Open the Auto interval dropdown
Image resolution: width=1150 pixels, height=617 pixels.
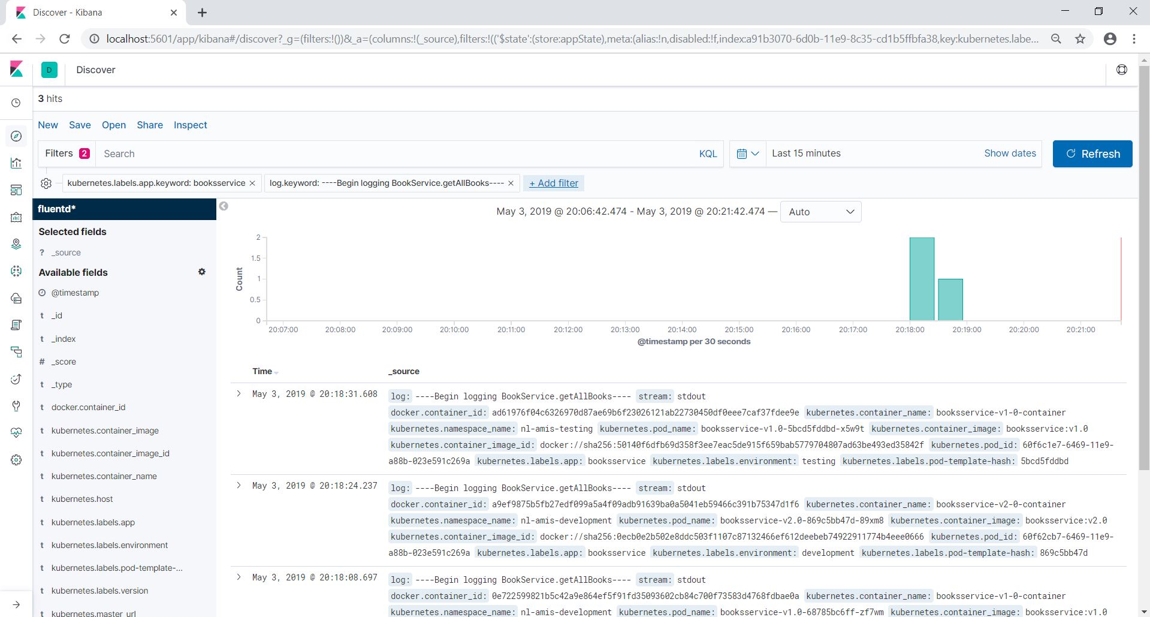[x=820, y=212]
